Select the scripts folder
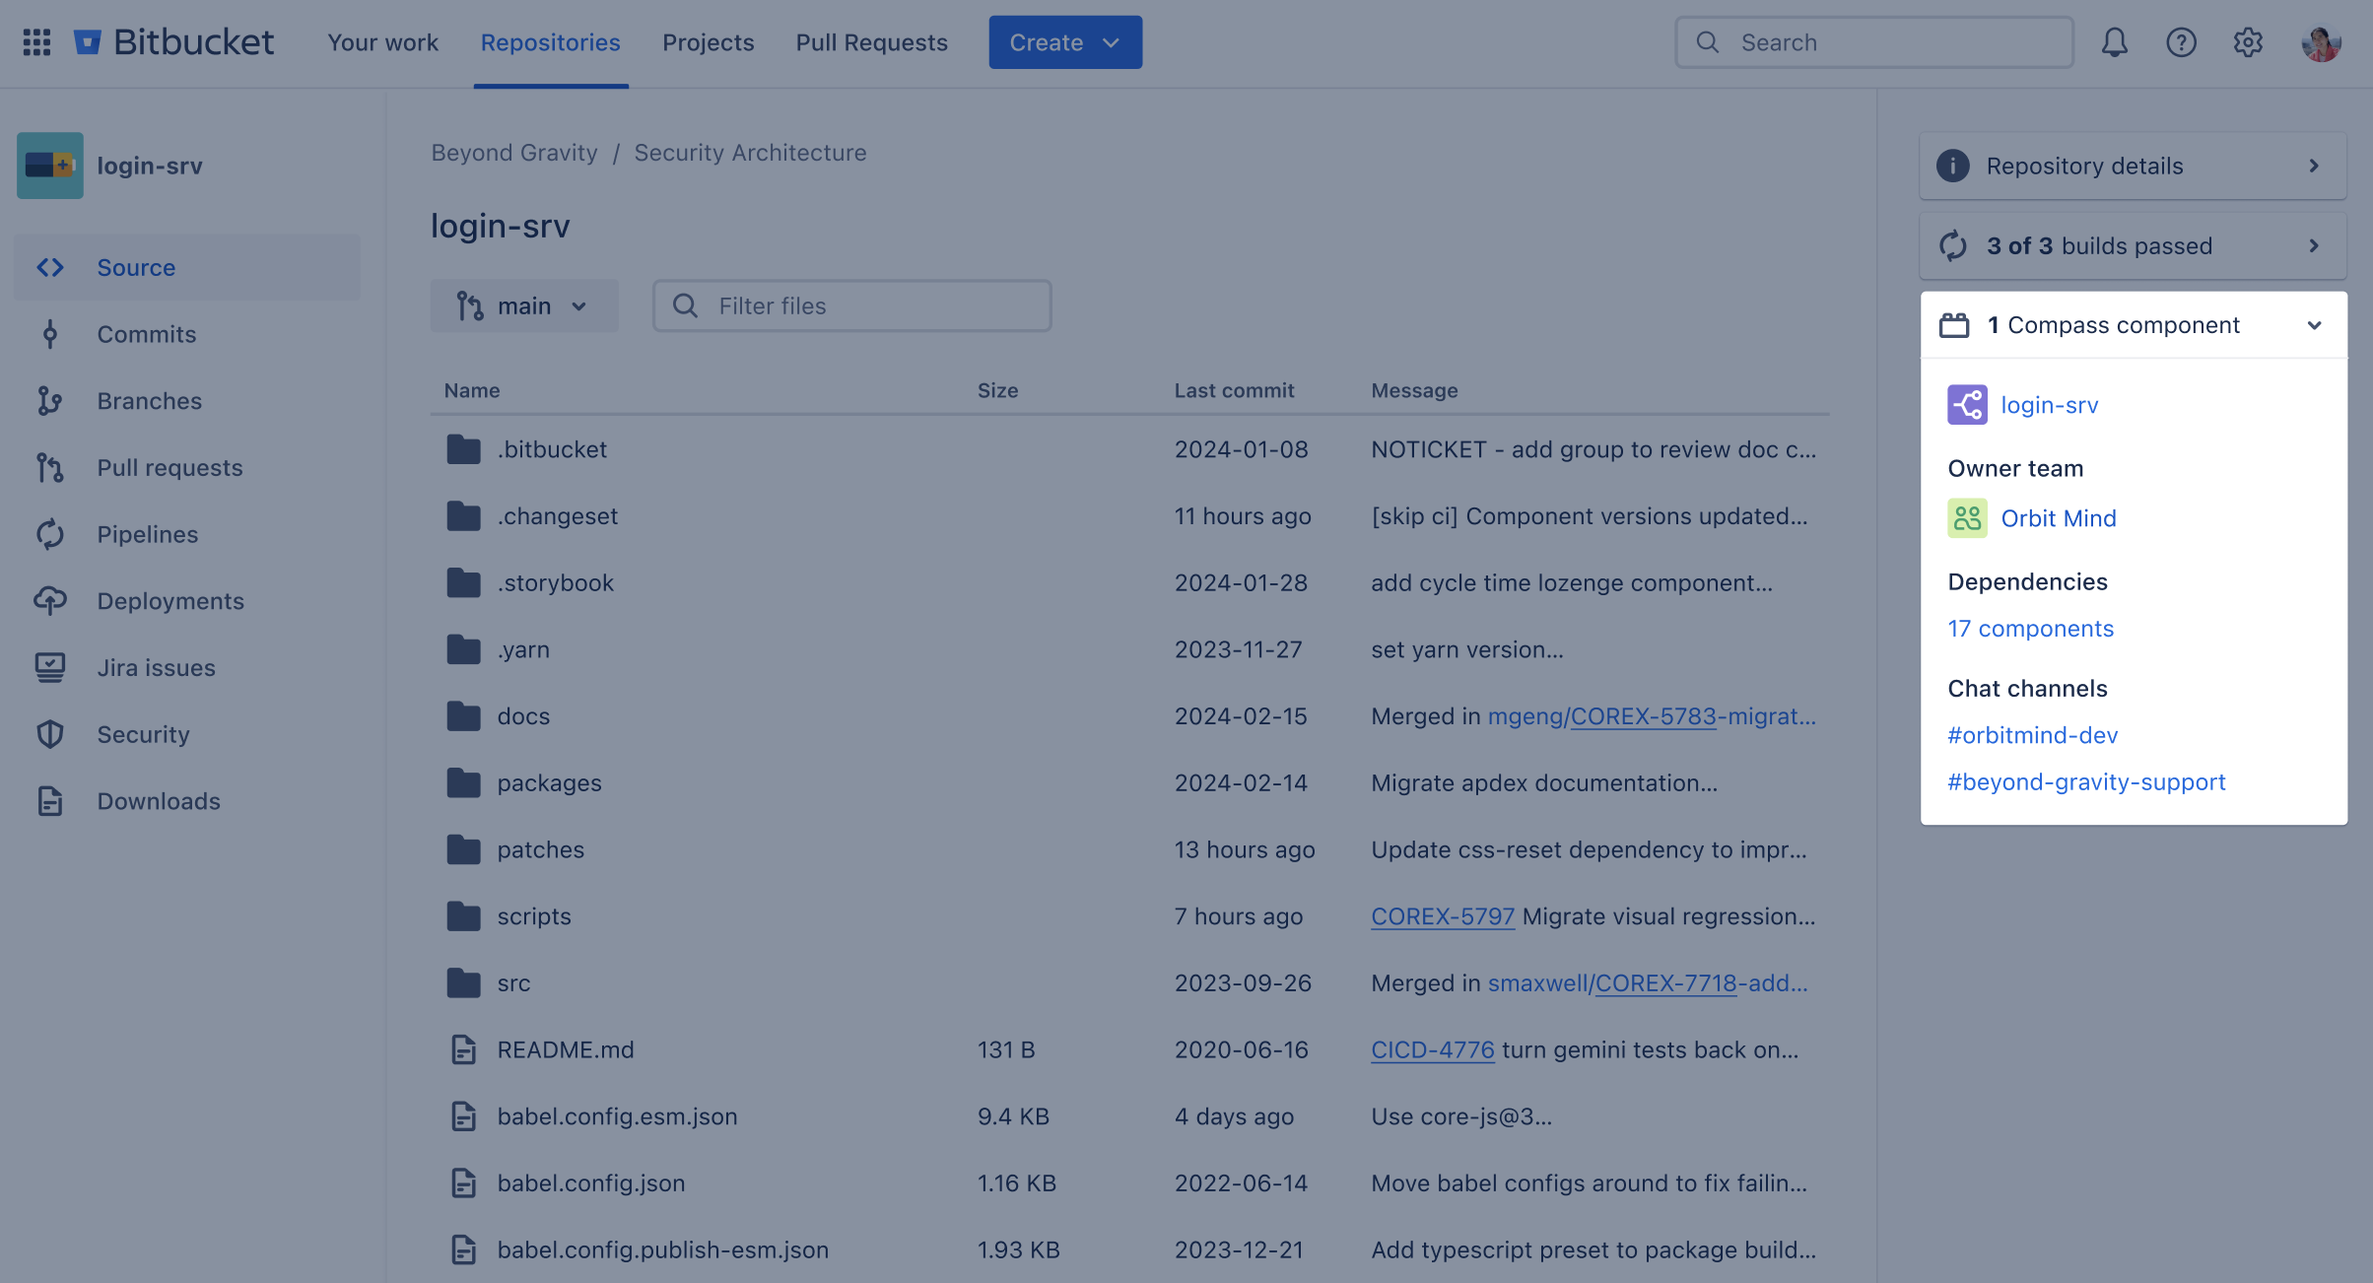Viewport: 2373px width, 1283px height. pyautogui.click(x=534, y=914)
